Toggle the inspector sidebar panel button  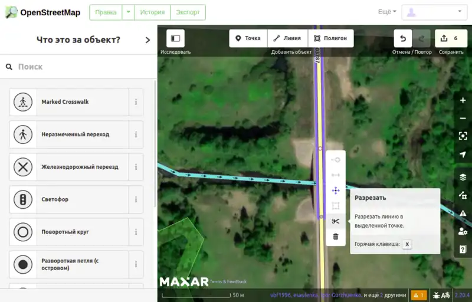coord(175,38)
